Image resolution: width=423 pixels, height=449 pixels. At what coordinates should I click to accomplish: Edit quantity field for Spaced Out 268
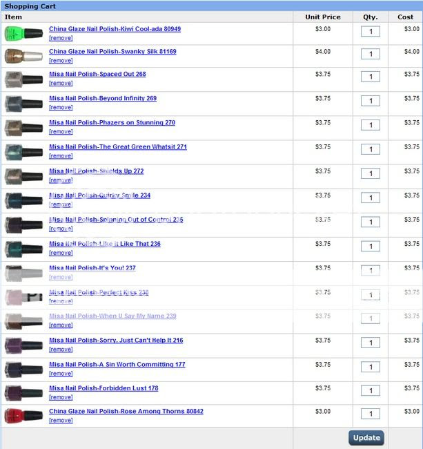pyautogui.click(x=371, y=77)
